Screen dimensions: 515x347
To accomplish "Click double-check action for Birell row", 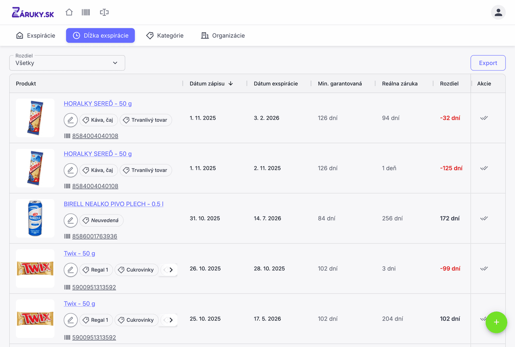I will [x=484, y=218].
